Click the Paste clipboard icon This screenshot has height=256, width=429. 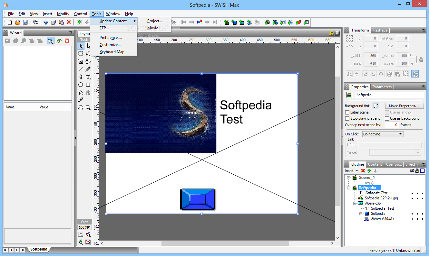(61, 22)
